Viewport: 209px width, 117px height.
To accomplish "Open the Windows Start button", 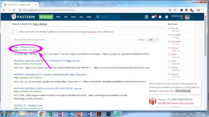I will tap(4, 114).
